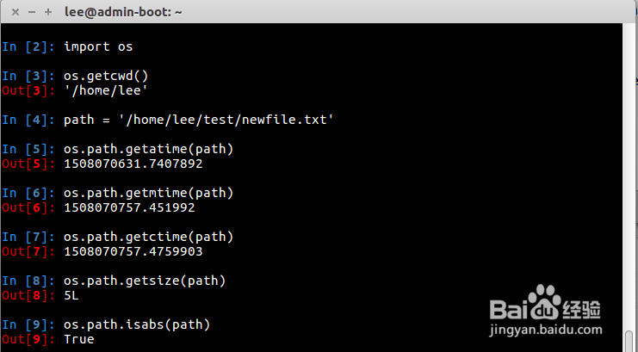Click the os.path.getctime(path) command
The height and width of the screenshot is (352, 638).
148,236
